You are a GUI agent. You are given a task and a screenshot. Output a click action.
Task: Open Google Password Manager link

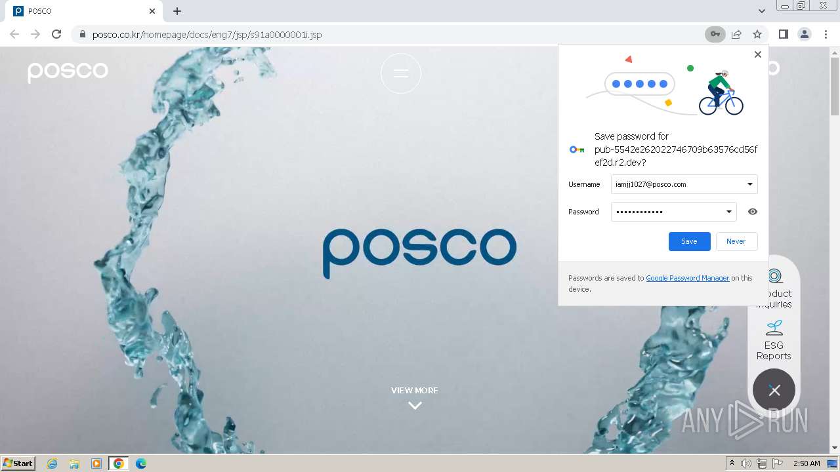pos(688,278)
